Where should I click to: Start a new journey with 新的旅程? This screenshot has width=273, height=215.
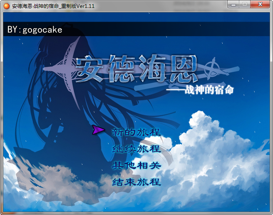pyautogui.click(x=136, y=132)
